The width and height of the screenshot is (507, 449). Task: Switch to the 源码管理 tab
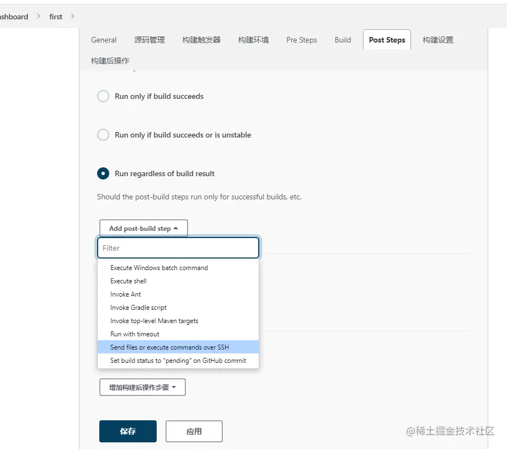pos(150,40)
